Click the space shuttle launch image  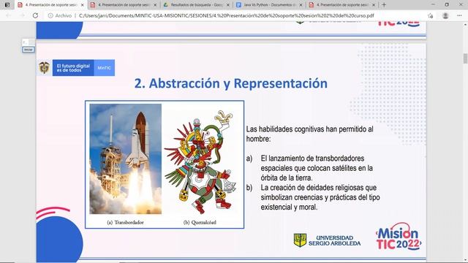pos(125,159)
